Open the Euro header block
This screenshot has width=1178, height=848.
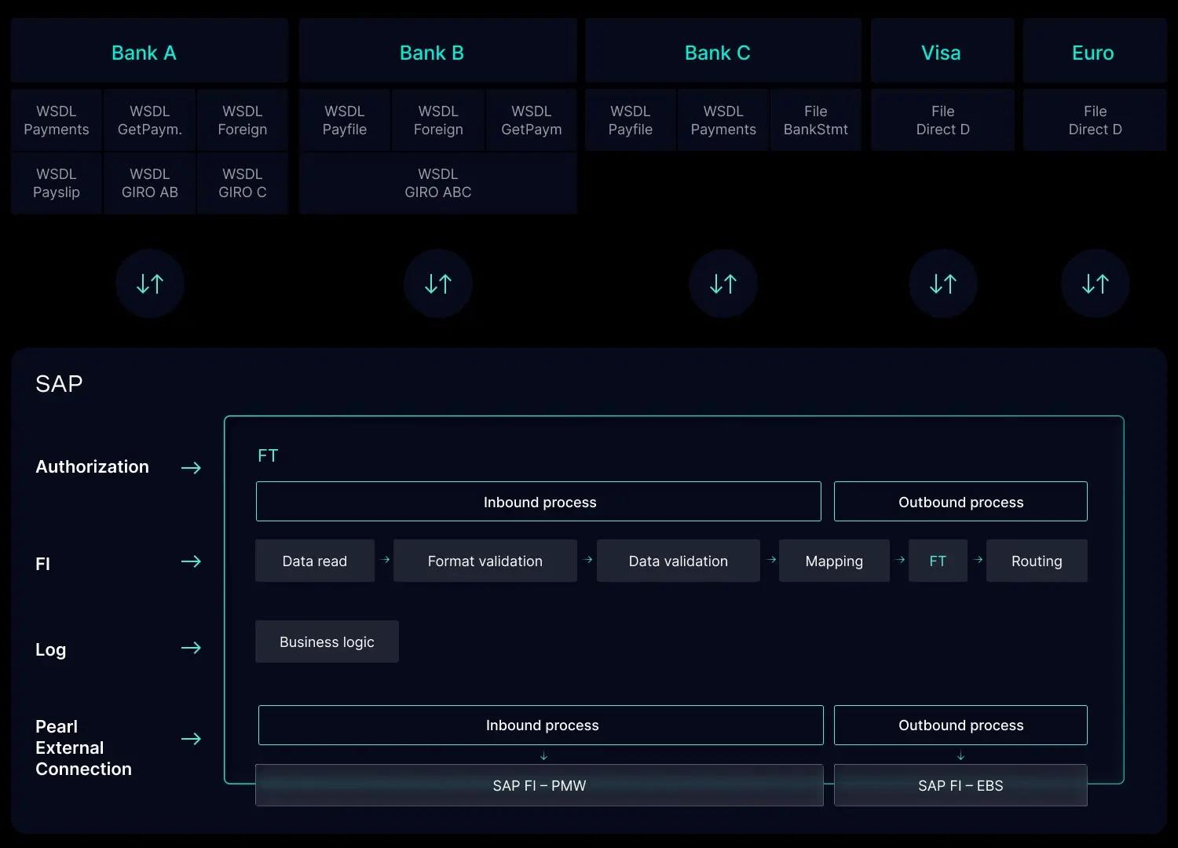point(1095,50)
